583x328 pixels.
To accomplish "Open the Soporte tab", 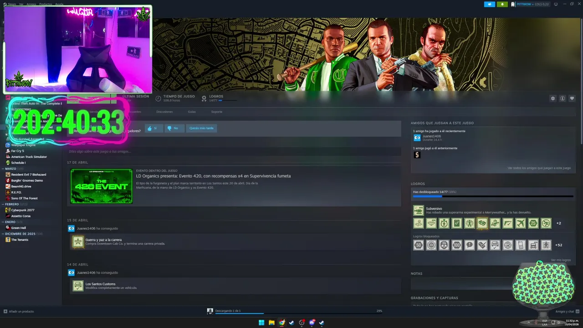I will pyautogui.click(x=217, y=112).
